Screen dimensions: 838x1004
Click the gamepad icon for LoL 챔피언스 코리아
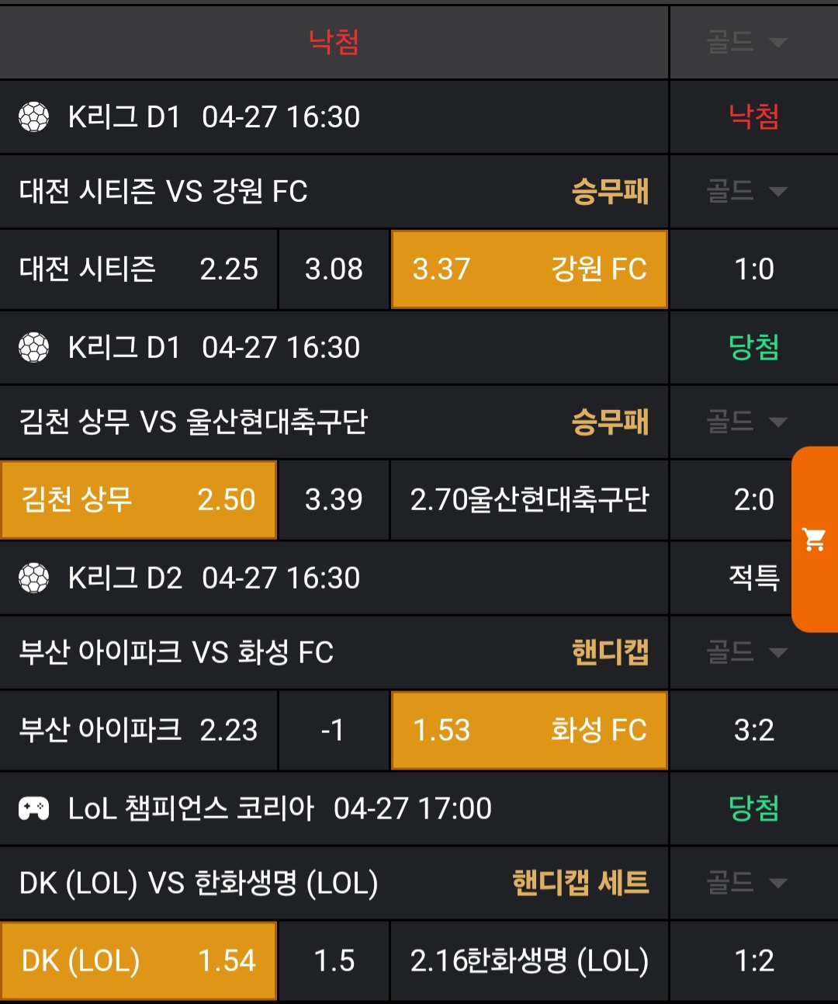[34, 808]
